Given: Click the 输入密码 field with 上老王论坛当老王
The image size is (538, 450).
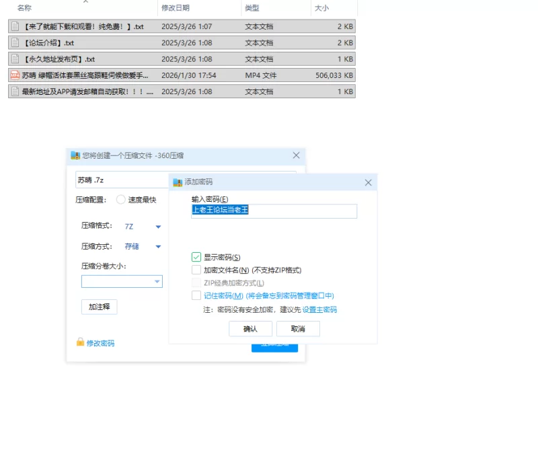Looking at the screenshot, I should 274,211.
